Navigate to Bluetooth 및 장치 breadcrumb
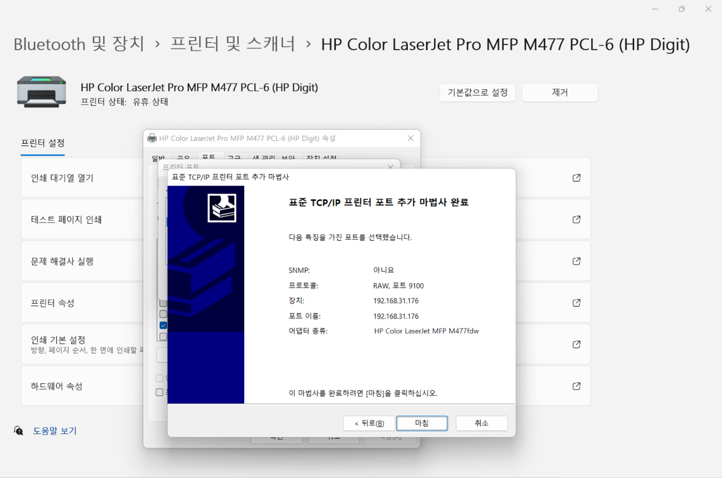The height and width of the screenshot is (478, 722). (x=79, y=44)
